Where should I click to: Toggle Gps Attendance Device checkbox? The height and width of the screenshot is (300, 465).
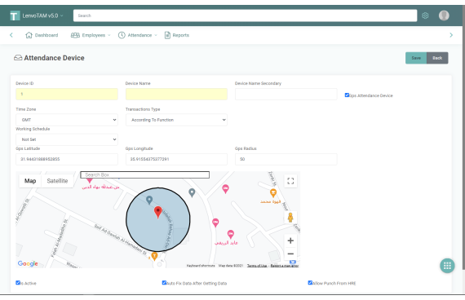coord(347,95)
